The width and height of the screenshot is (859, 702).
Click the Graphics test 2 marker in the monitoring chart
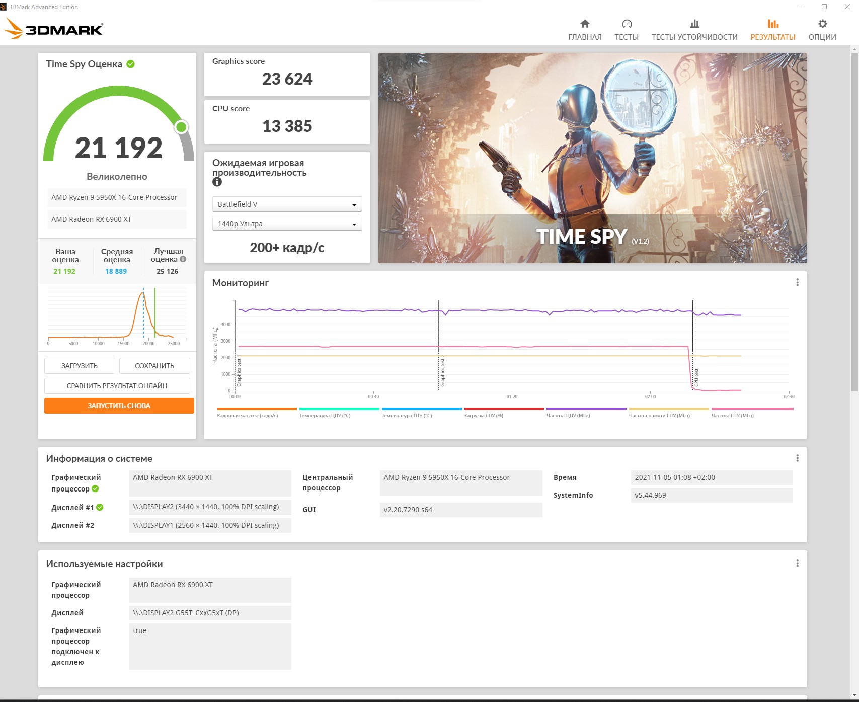pos(443,370)
